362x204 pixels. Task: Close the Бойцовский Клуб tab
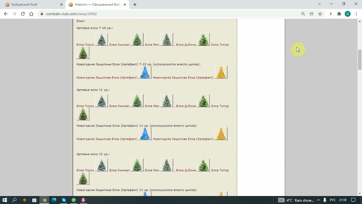click(x=61, y=5)
